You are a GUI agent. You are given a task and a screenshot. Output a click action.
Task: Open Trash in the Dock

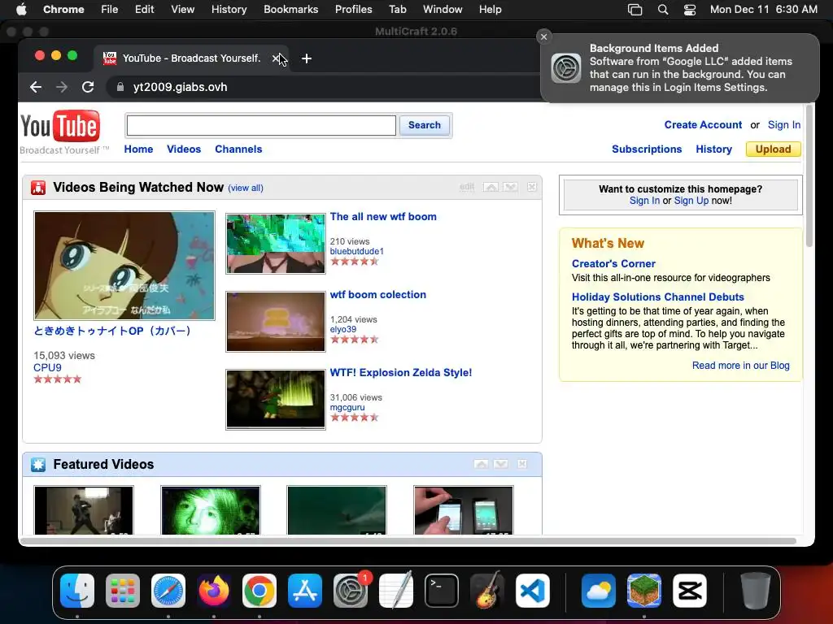coord(756,591)
